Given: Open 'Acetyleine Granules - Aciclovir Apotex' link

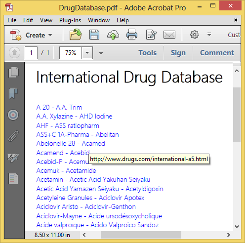Looking at the screenshot, I should pyautogui.click(x=90, y=198).
